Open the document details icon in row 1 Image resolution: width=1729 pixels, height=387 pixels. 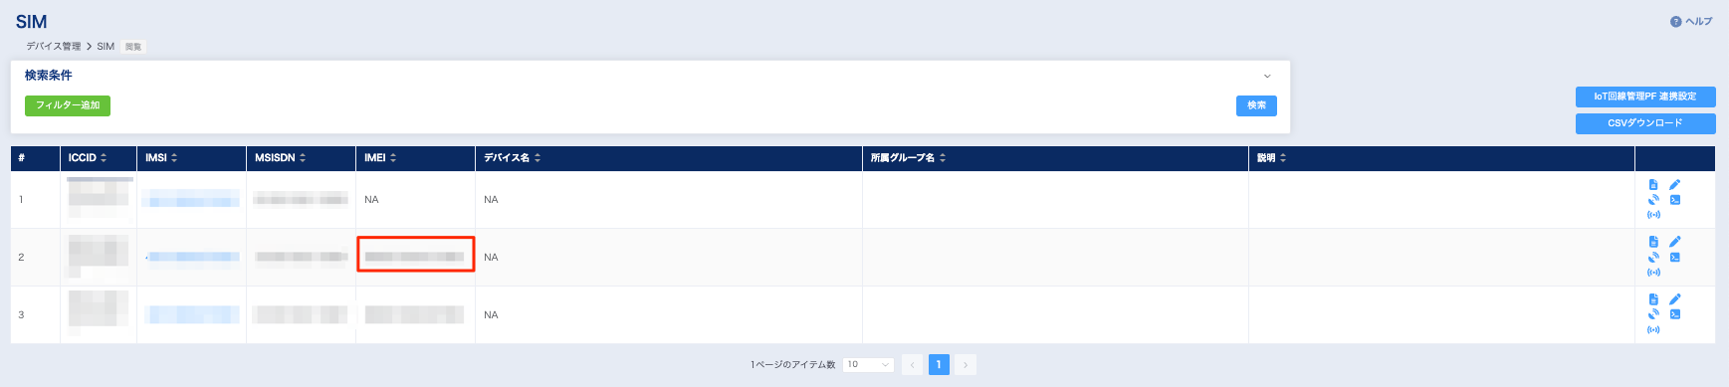tap(1653, 185)
